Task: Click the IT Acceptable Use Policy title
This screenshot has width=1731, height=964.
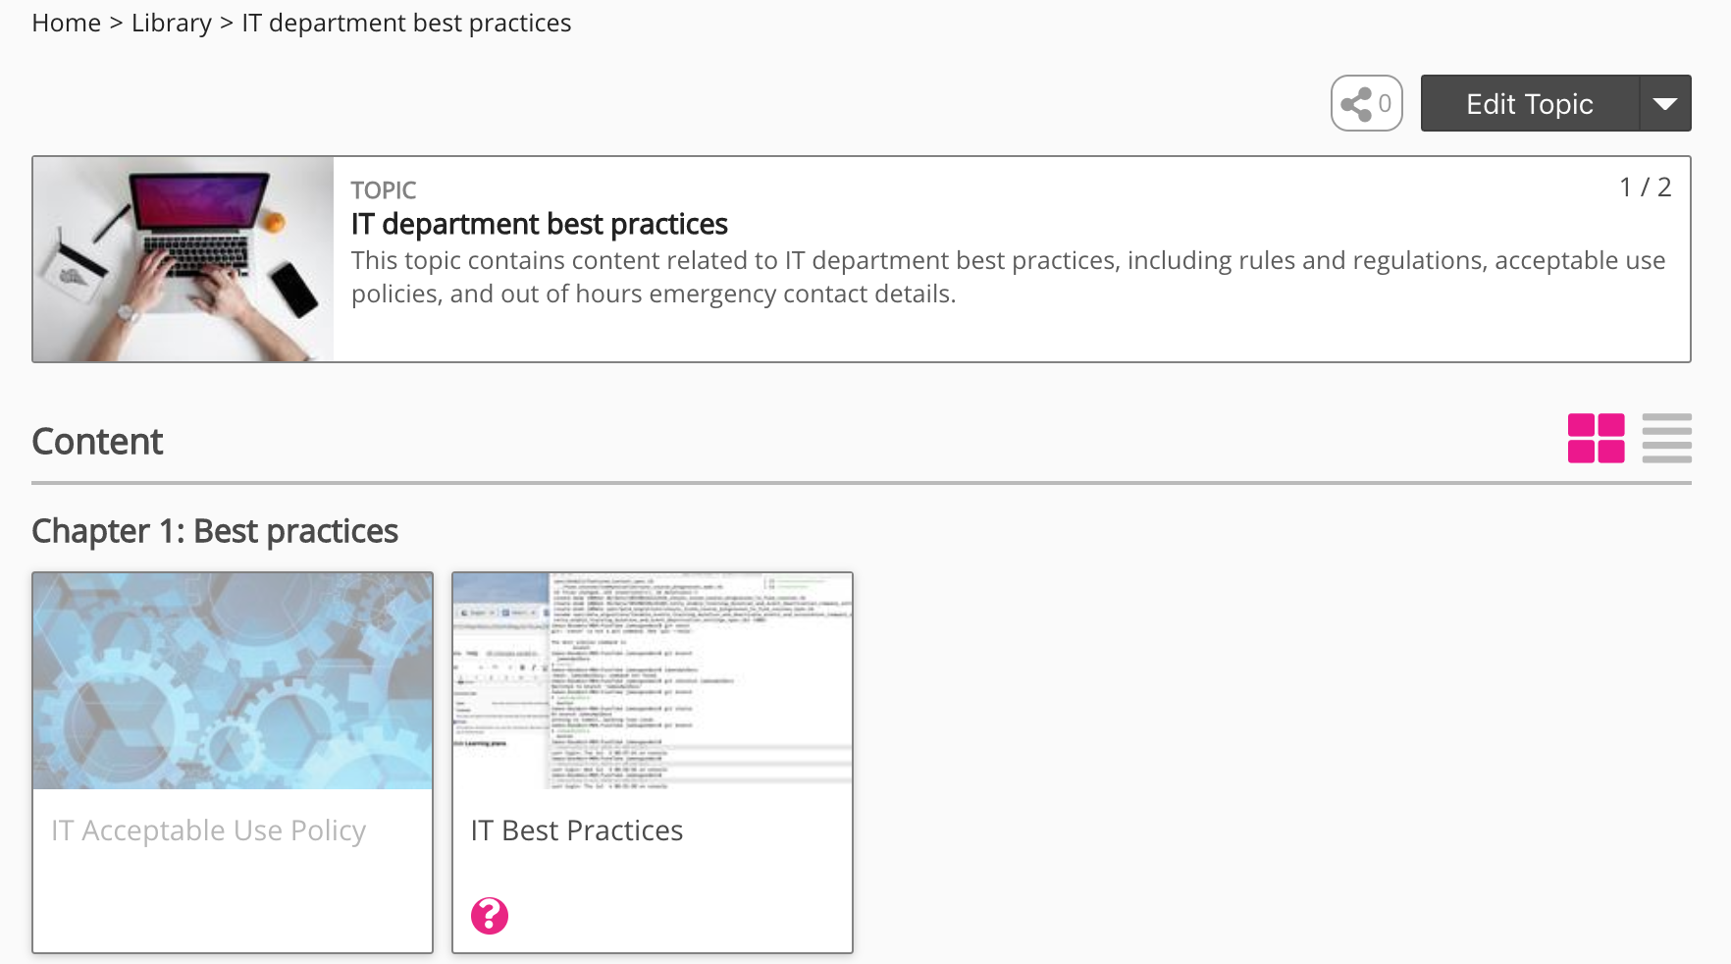Action: pyautogui.click(x=208, y=830)
